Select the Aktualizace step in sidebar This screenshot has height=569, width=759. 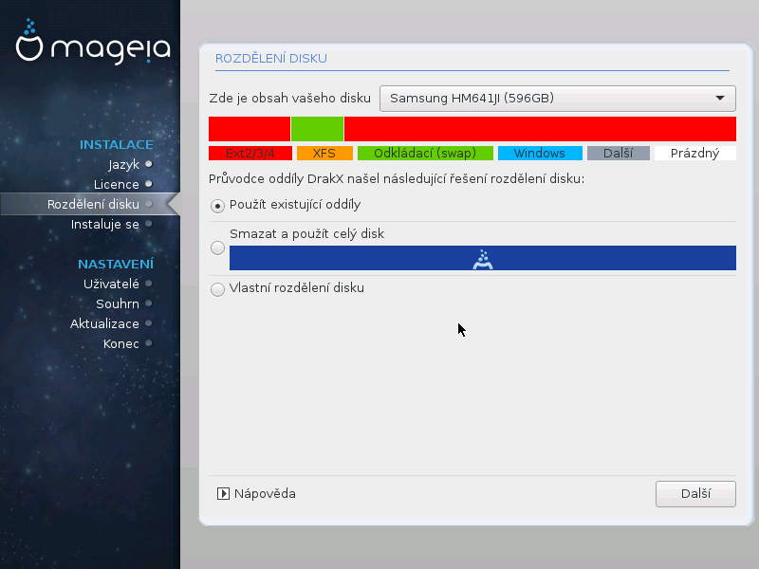click(104, 323)
